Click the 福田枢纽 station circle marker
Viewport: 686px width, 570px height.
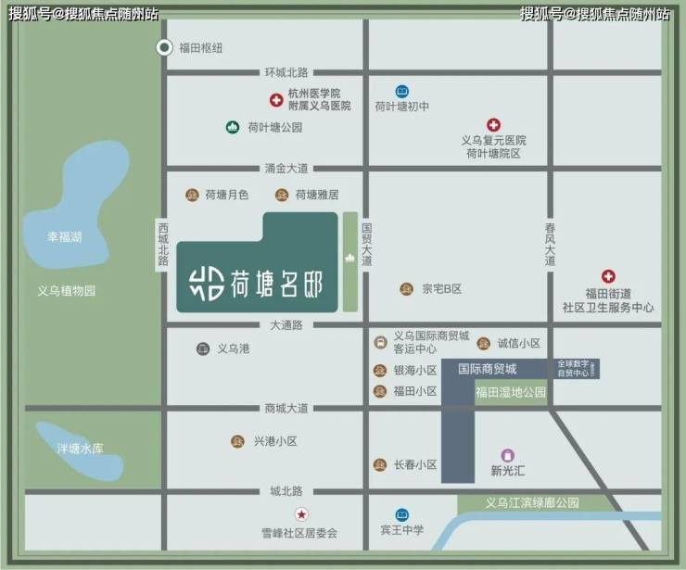pyautogui.click(x=164, y=47)
